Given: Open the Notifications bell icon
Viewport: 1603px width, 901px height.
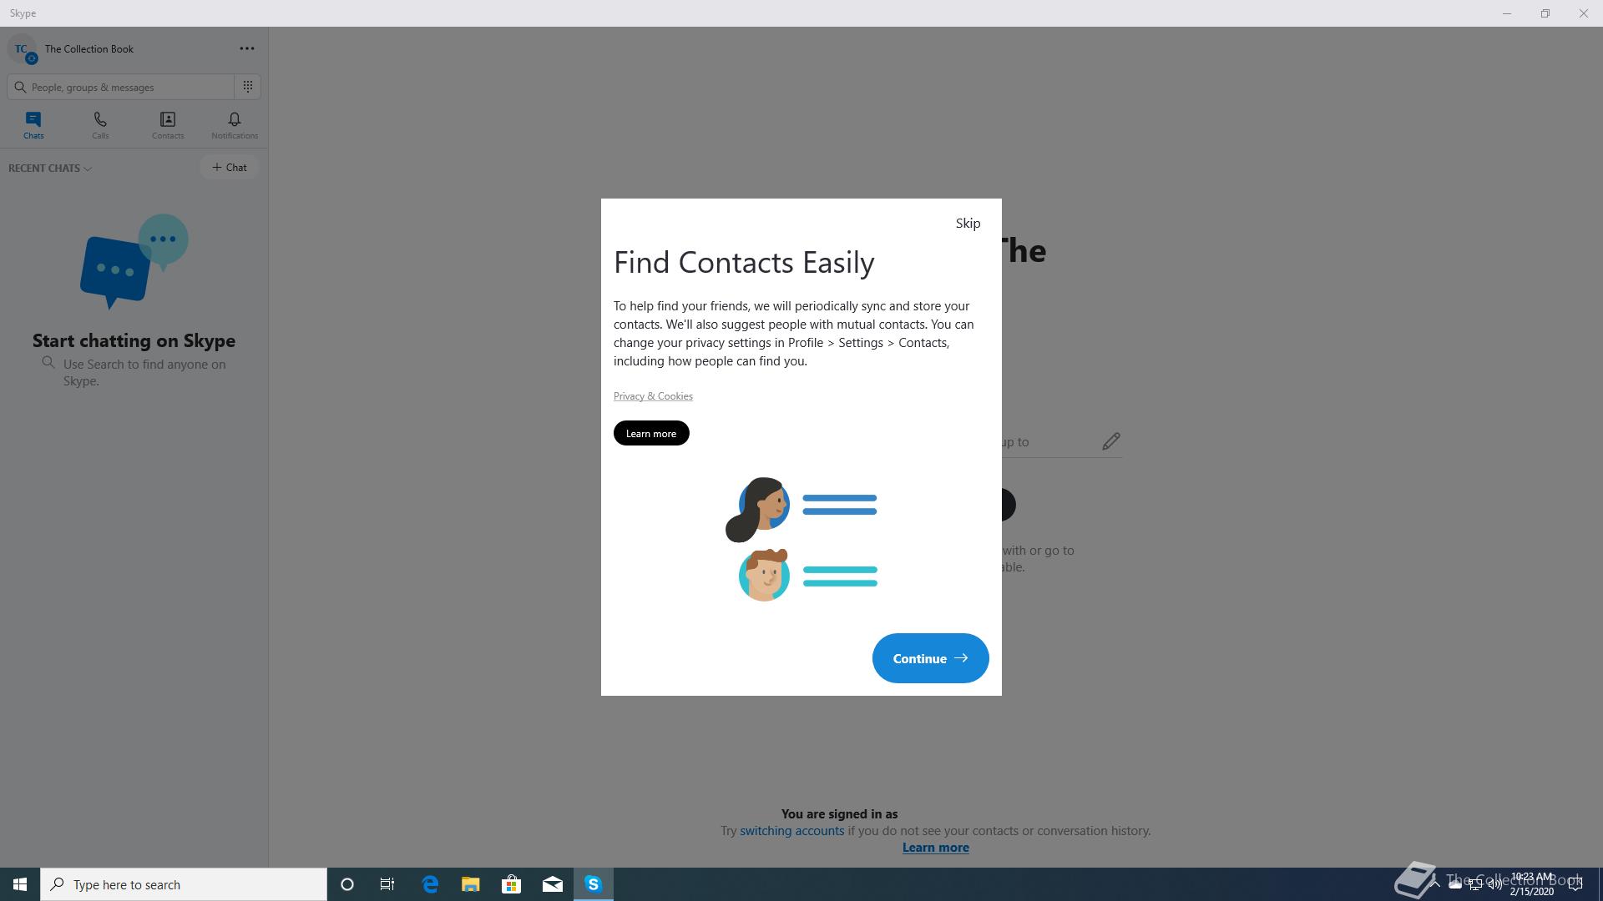Looking at the screenshot, I should point(235,119).
